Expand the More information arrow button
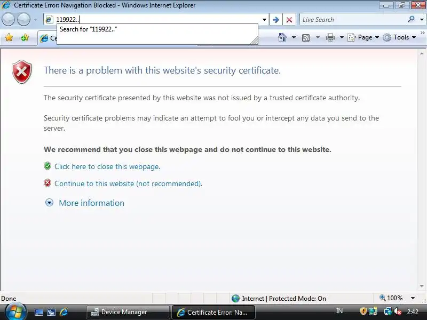Image resolution: width=427 pixels, height=320 pixels. click(x=49, y=203)
